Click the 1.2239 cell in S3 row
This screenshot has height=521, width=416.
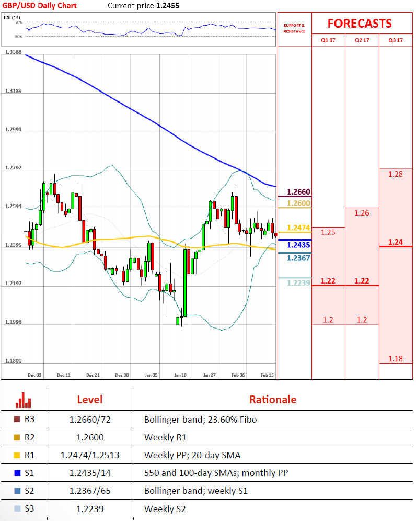pos(90,508)
